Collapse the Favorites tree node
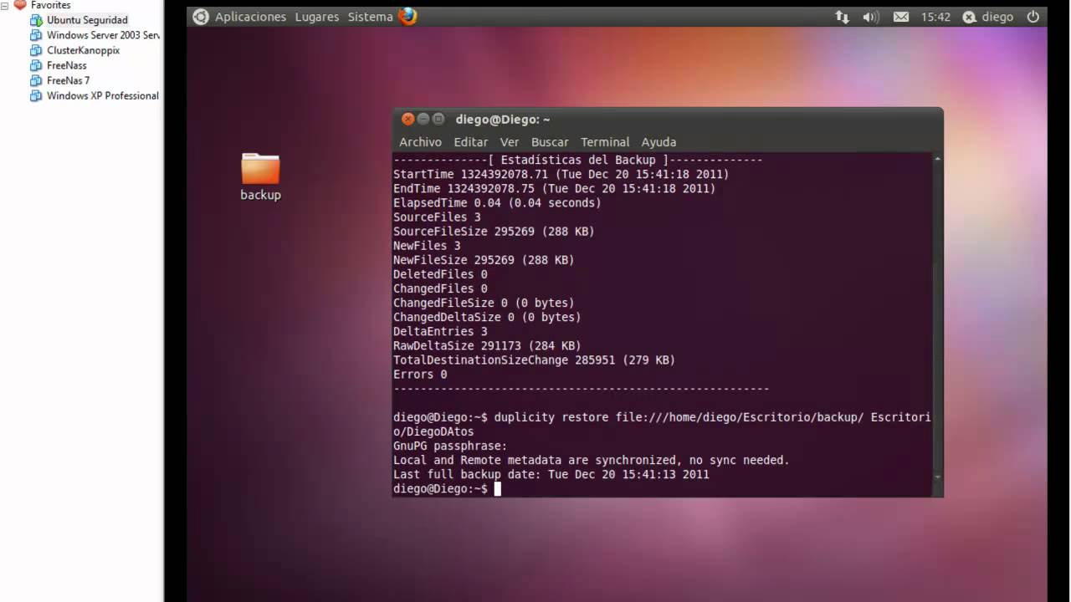The height and width of the screenshot is (602, 1071). pos(5,4)
